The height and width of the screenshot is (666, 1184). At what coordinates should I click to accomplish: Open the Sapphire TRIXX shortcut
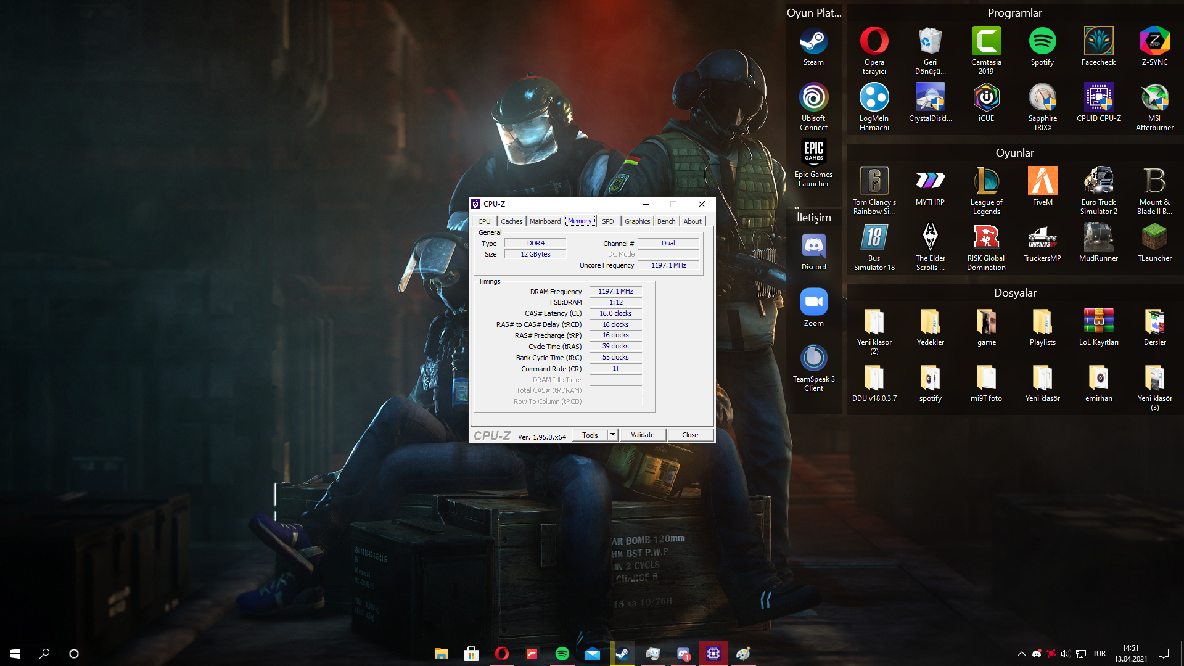[1042, 98]
